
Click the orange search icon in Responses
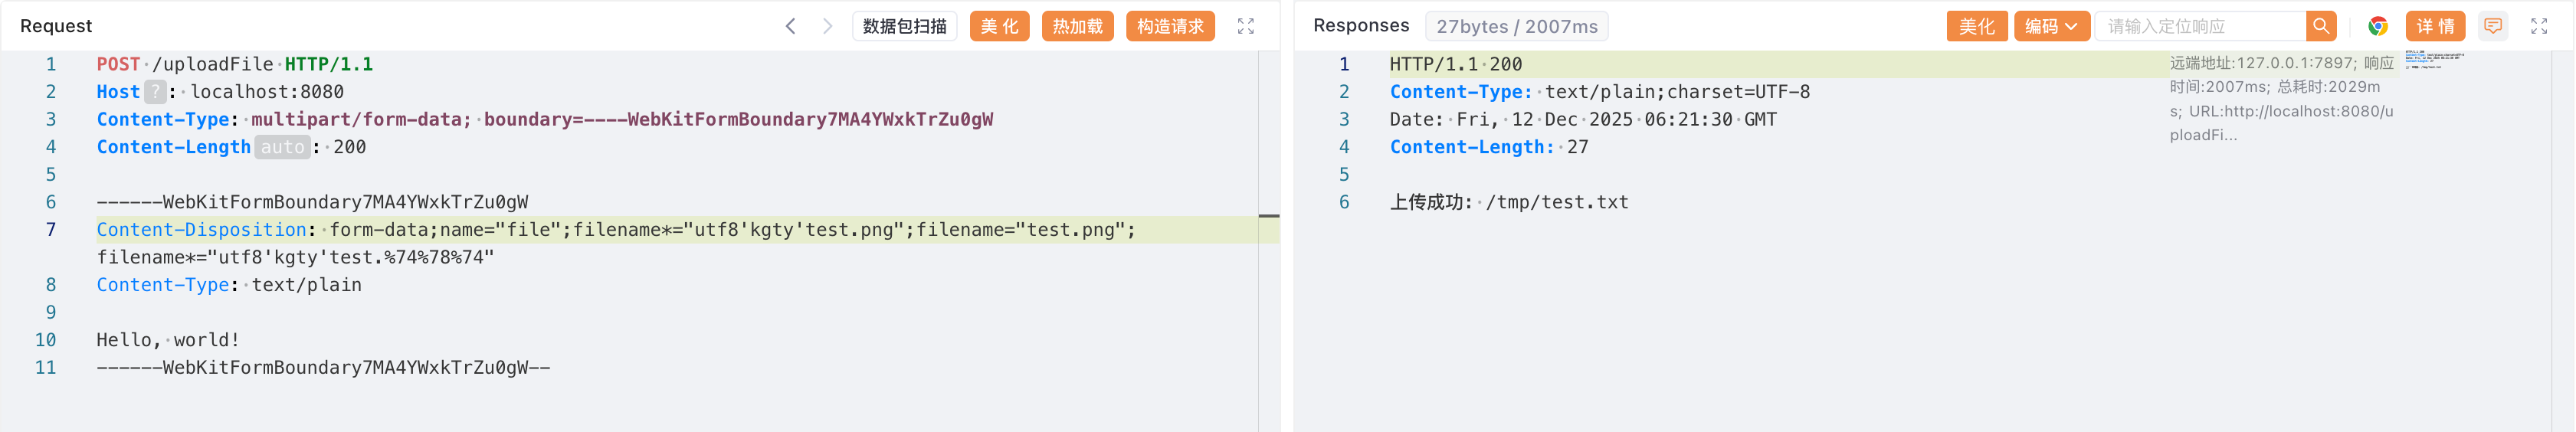point(2321,26)
